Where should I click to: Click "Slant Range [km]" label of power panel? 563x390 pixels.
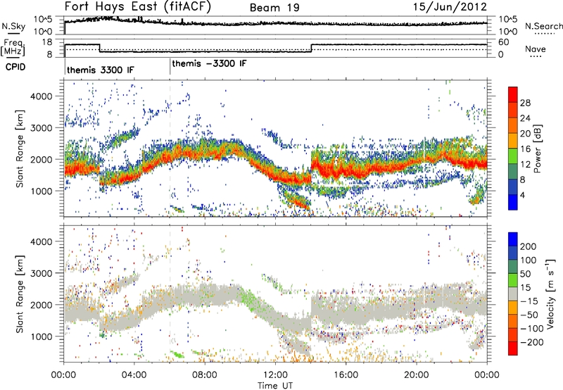click(x=20, y=149)
